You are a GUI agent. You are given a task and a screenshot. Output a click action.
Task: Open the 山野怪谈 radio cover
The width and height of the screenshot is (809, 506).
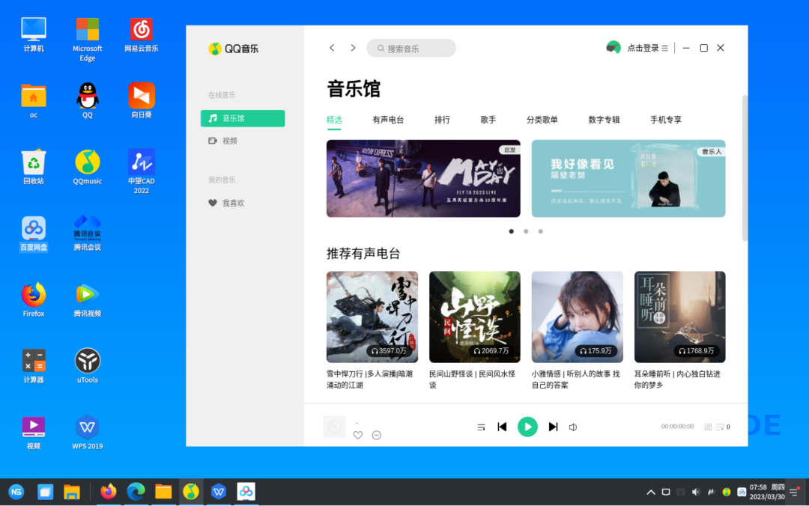pos(475,317)
